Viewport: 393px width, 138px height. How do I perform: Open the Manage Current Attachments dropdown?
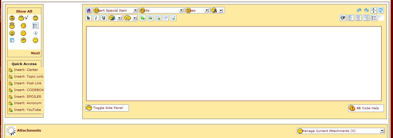pos(341,131)
